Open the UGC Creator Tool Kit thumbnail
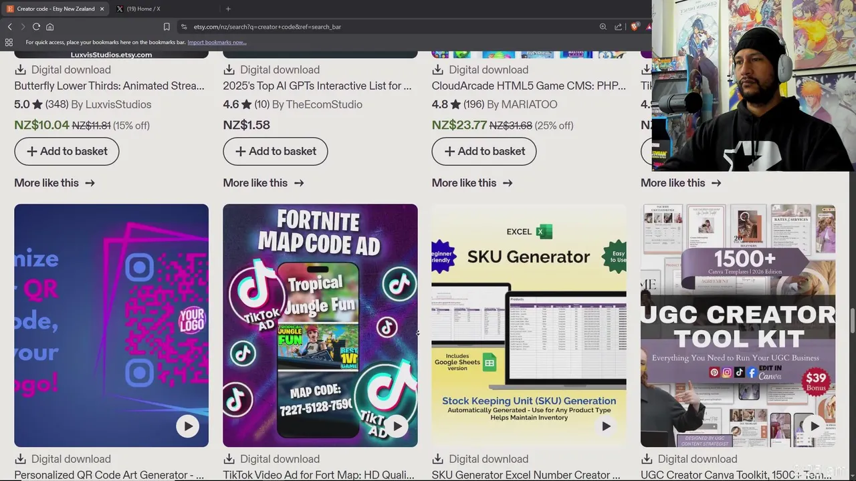 738,325
